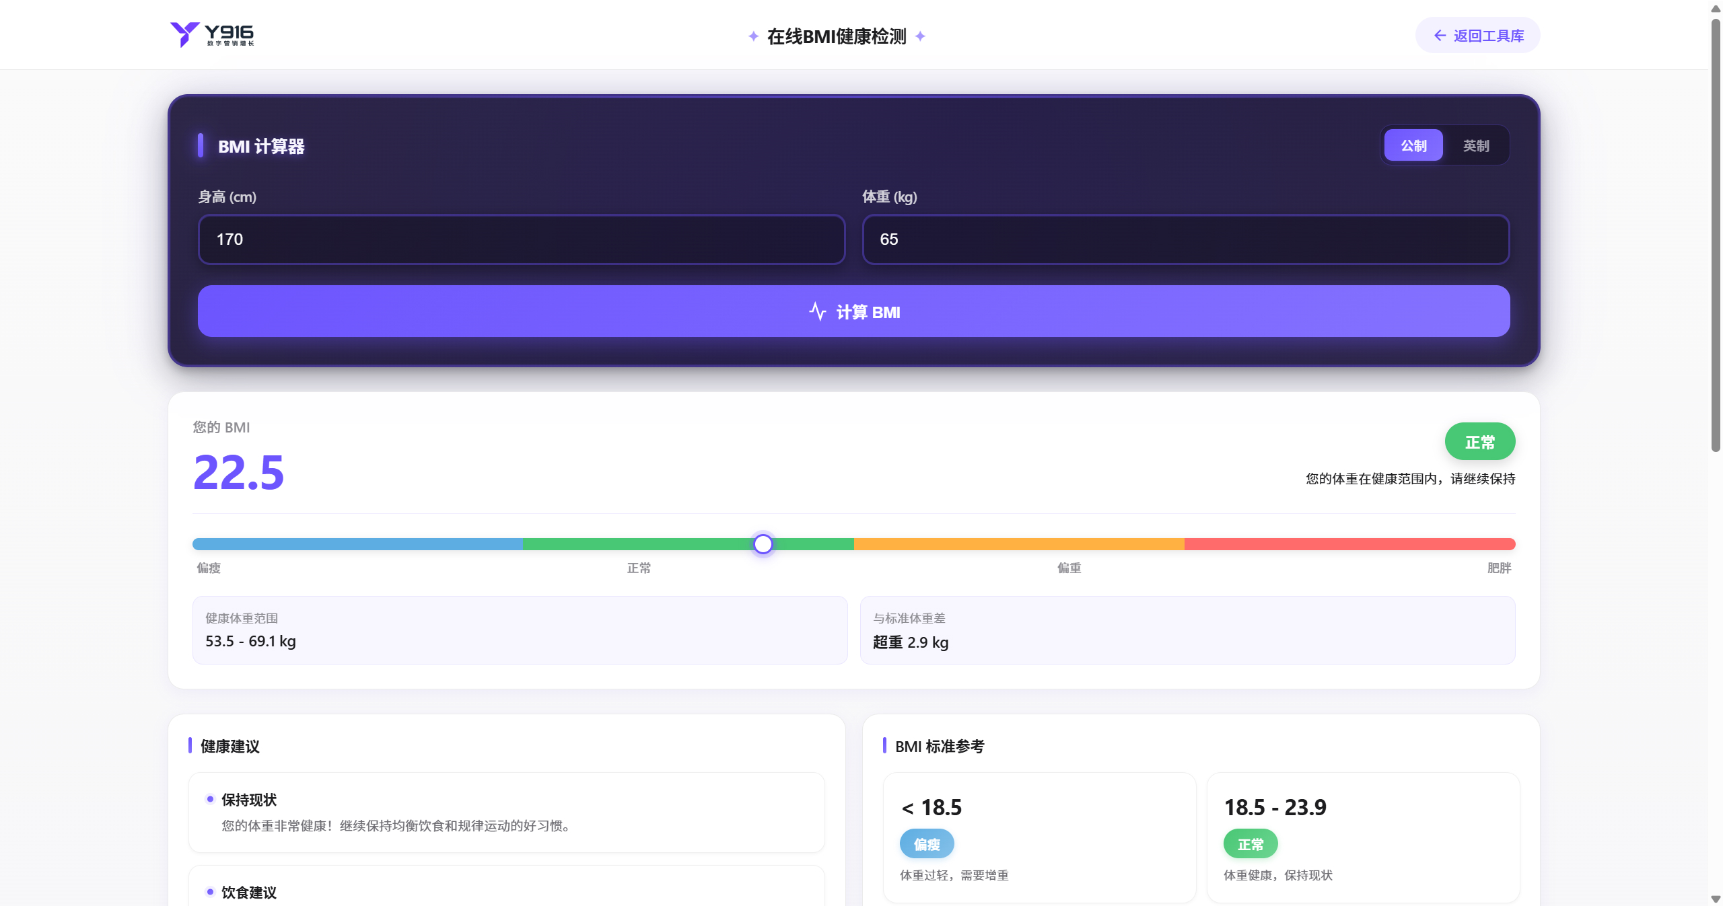Click the 保持现状 suggestion card
This screenshot has height=906, width=1723.
[x=507, y=813]
